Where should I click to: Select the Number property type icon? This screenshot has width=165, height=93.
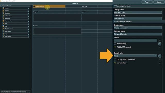pos(3,11)
